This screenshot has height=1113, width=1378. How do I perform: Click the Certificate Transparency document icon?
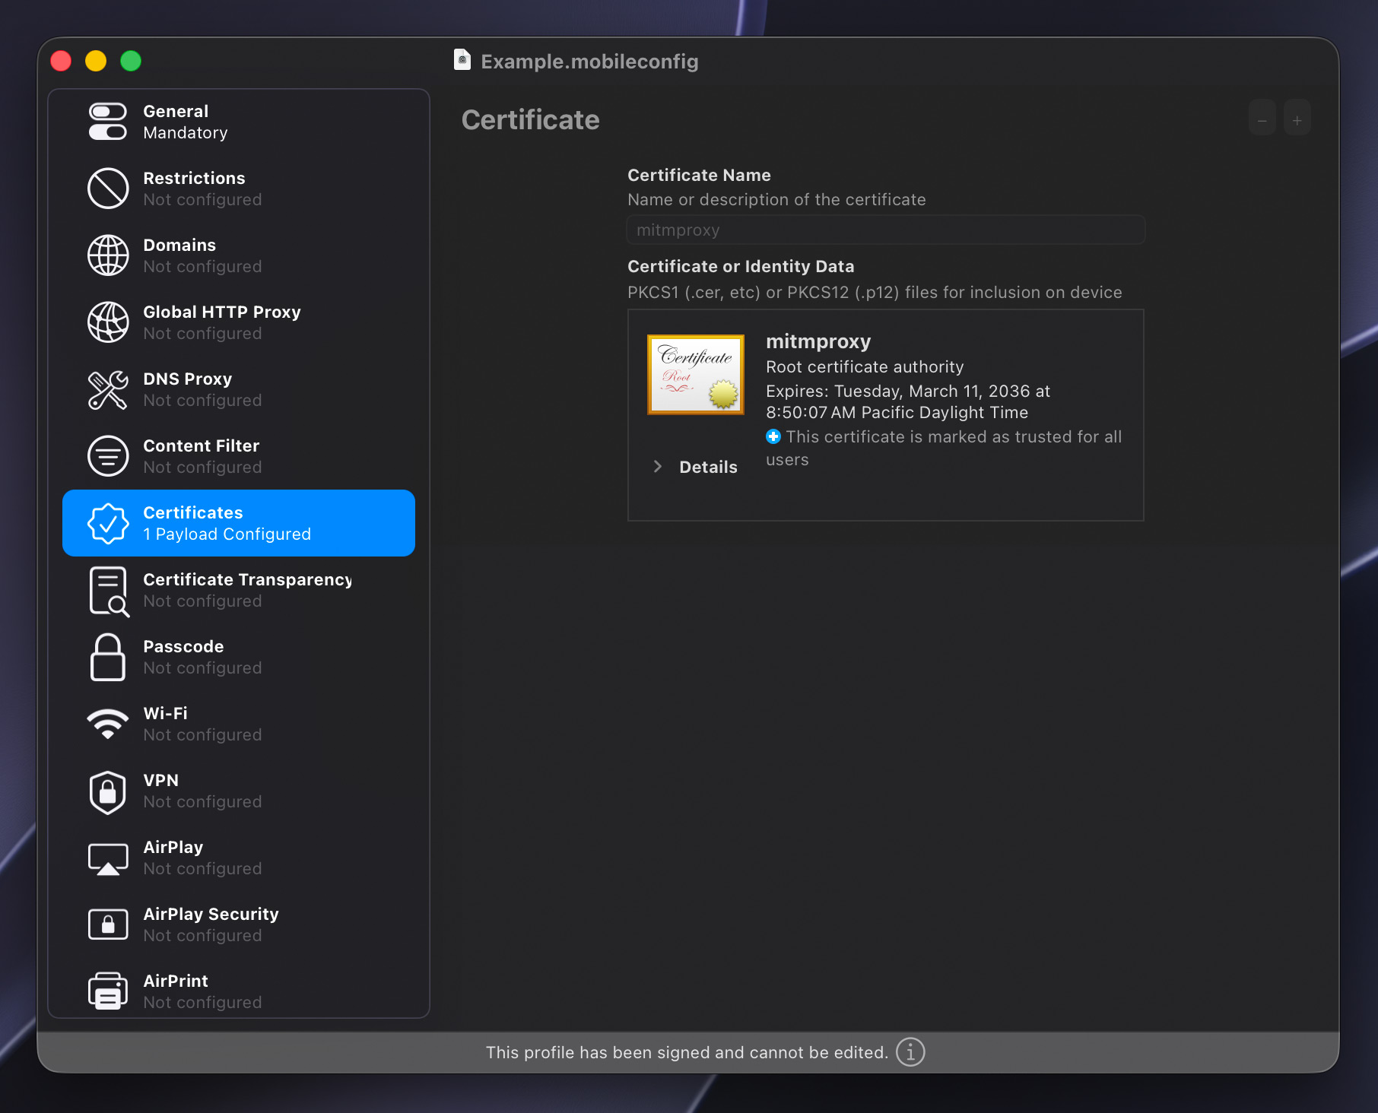coord(109,591)
